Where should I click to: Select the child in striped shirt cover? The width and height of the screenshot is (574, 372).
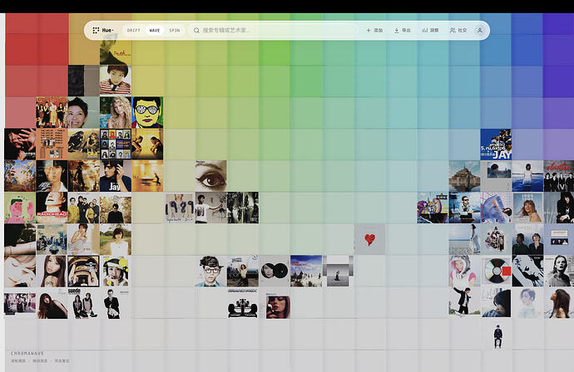tap(116, 81)
